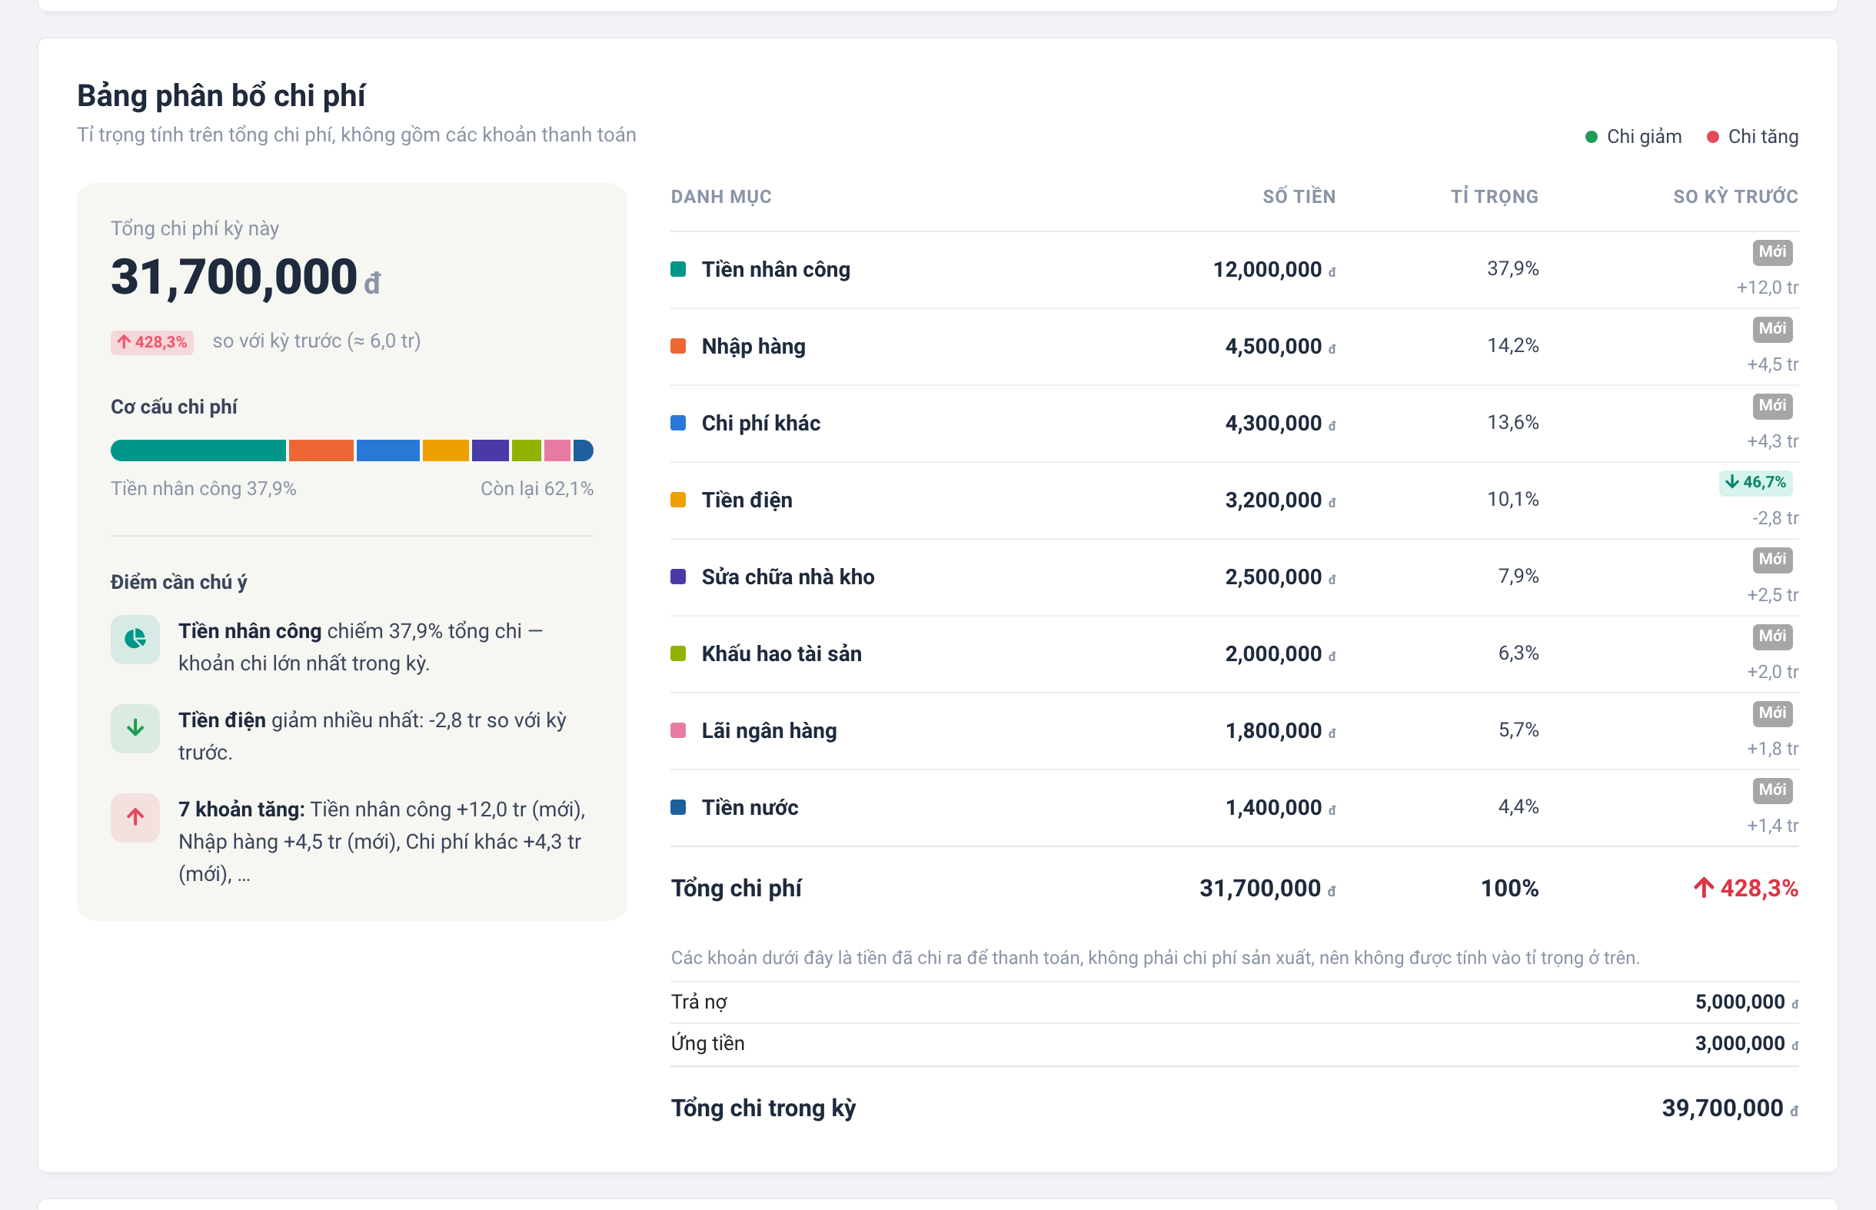The width and height of the screenshot is (1876, 1210).
Task: Click the dark blue swatch next to Tiền nước
Action: pos(678,808)
